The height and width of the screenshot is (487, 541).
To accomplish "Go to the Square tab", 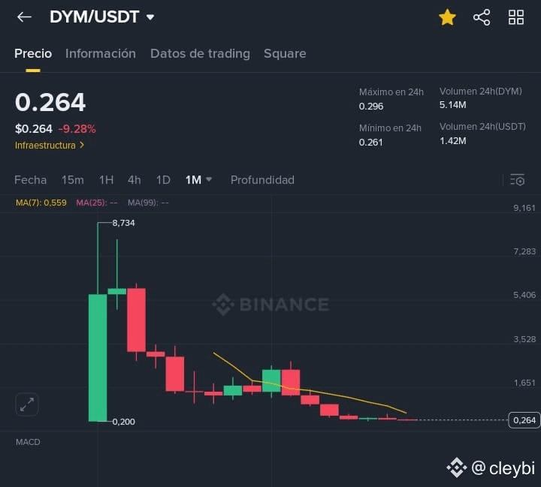I will (x=285, y=54).
